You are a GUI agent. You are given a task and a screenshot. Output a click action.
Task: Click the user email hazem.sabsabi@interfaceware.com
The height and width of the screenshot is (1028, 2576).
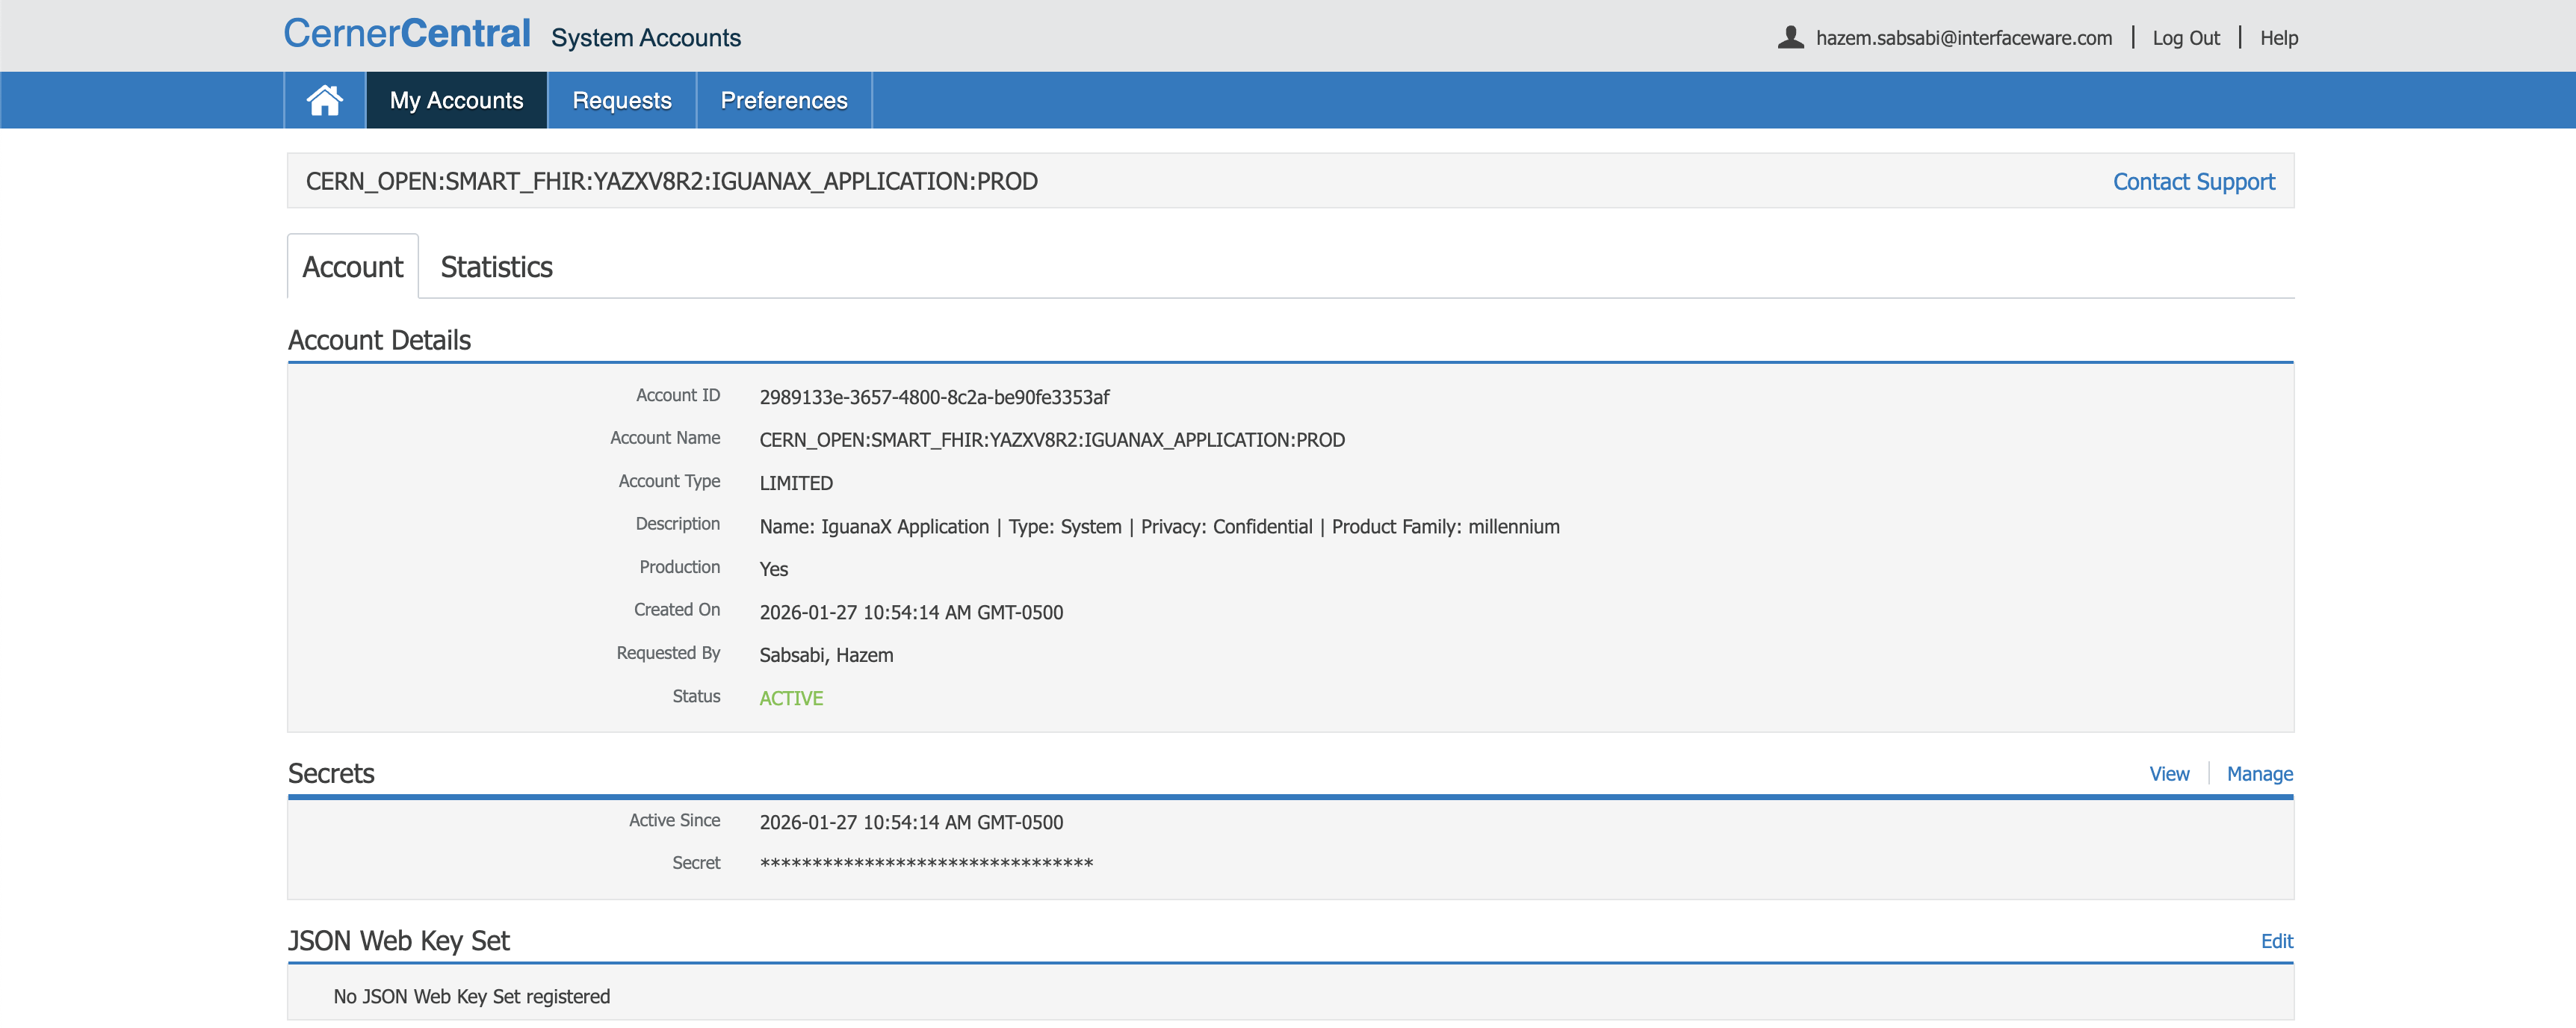tap(1963, 38)
